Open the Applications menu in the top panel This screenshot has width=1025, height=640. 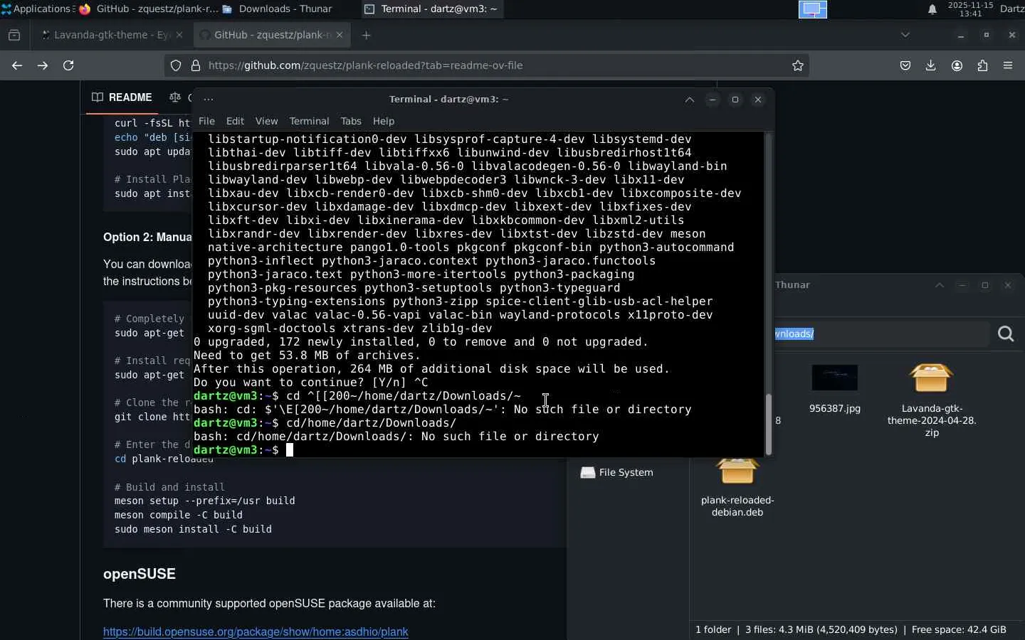point(37,9)
